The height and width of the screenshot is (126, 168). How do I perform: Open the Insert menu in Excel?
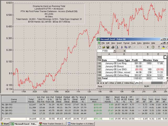[119, 43]
